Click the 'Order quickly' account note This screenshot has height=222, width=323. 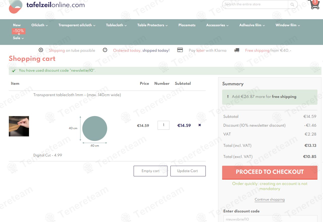(x=270, y=186)
